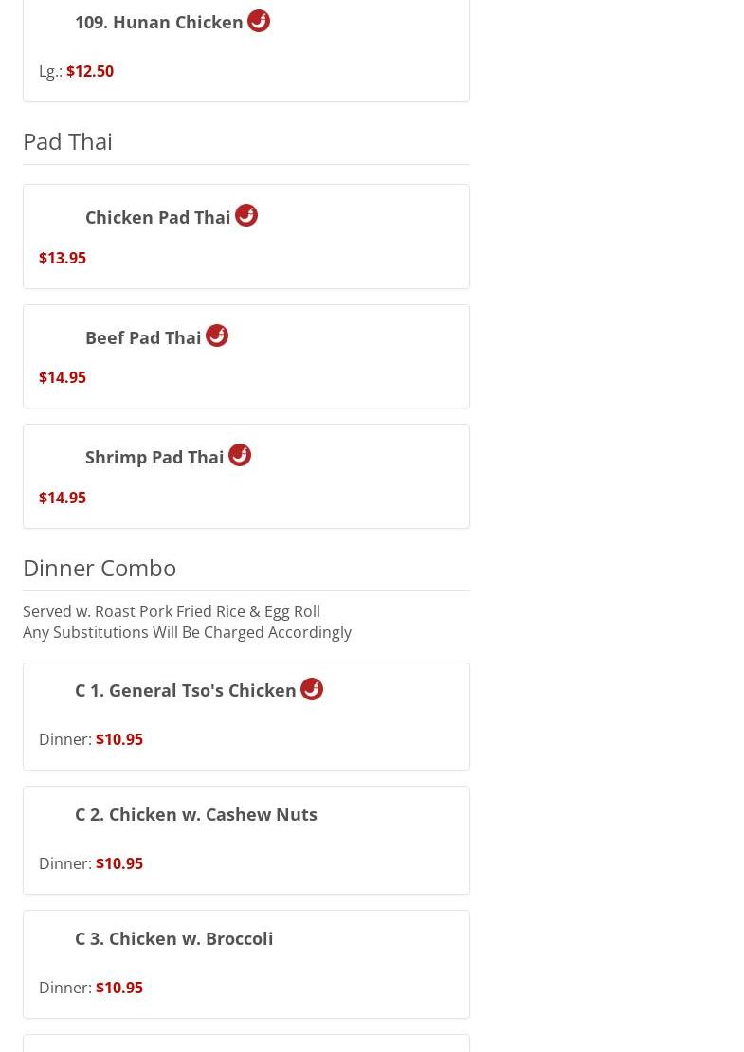This screenshot has height=1052, width=744.
Task: Select Shrimp Pad Thai item title
Action: [154, 457]
